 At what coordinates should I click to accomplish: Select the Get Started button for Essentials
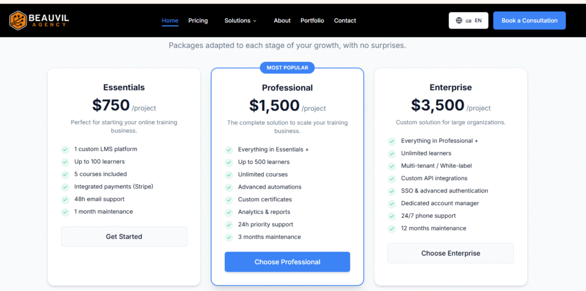click(x=124, y=237)
